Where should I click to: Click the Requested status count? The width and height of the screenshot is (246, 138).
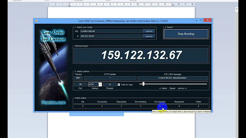click(179, 106)
